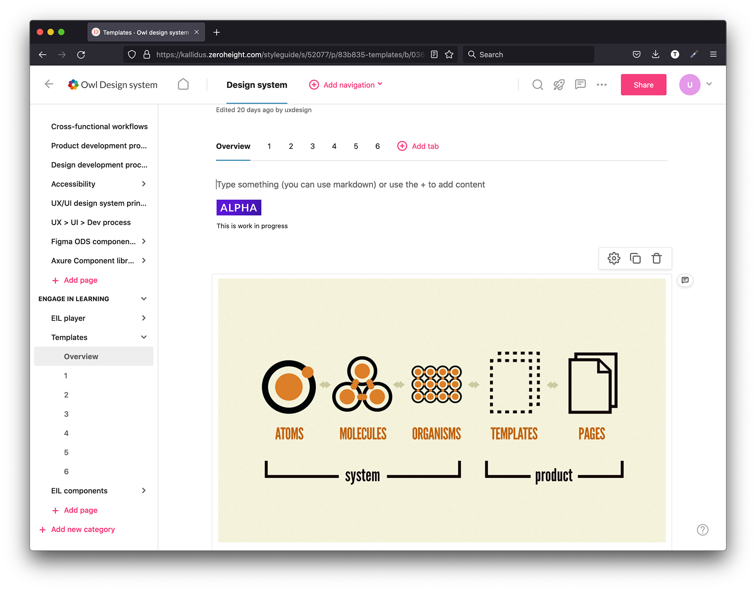This screenshot has height=590, width=756.
Task: Click the Share button
Action: coord(643,85)
